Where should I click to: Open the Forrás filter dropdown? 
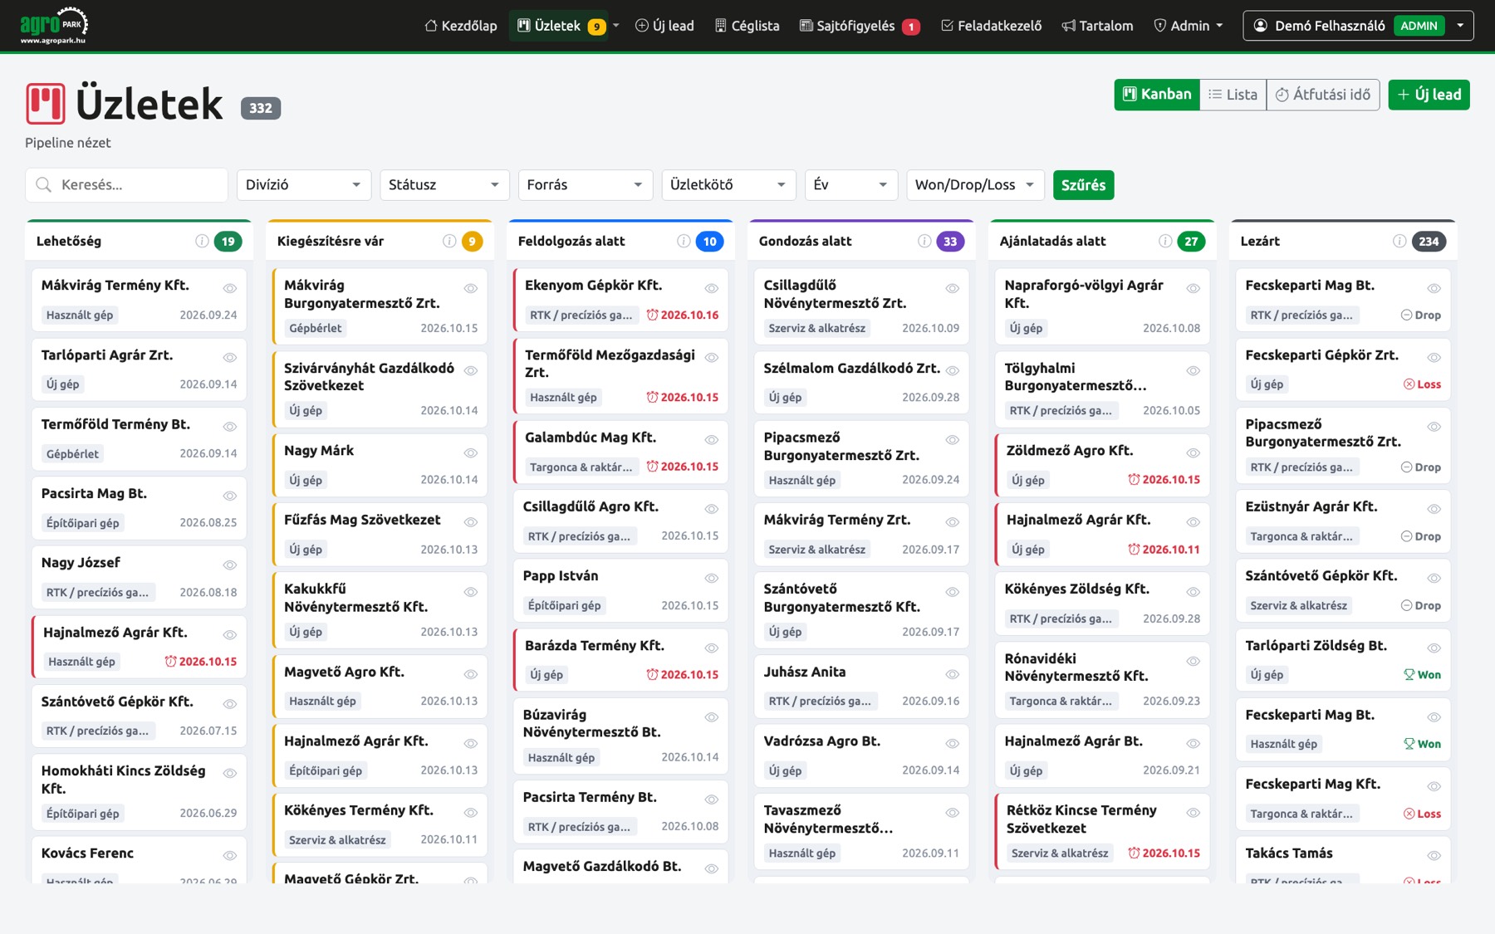585,184
